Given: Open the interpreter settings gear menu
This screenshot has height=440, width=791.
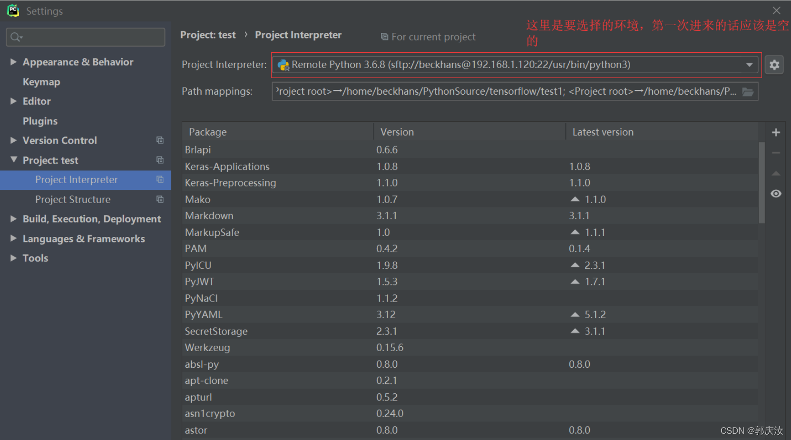Looking at the screenshot, I should click(x=774, y=65).
